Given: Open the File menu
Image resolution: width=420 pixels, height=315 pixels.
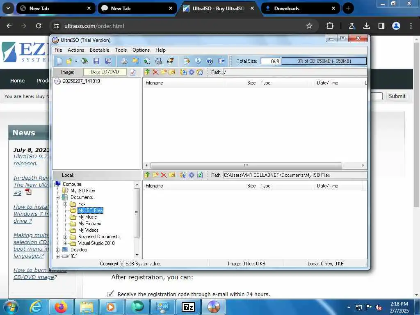Looking at the screenshot, I should click(58, 50).
